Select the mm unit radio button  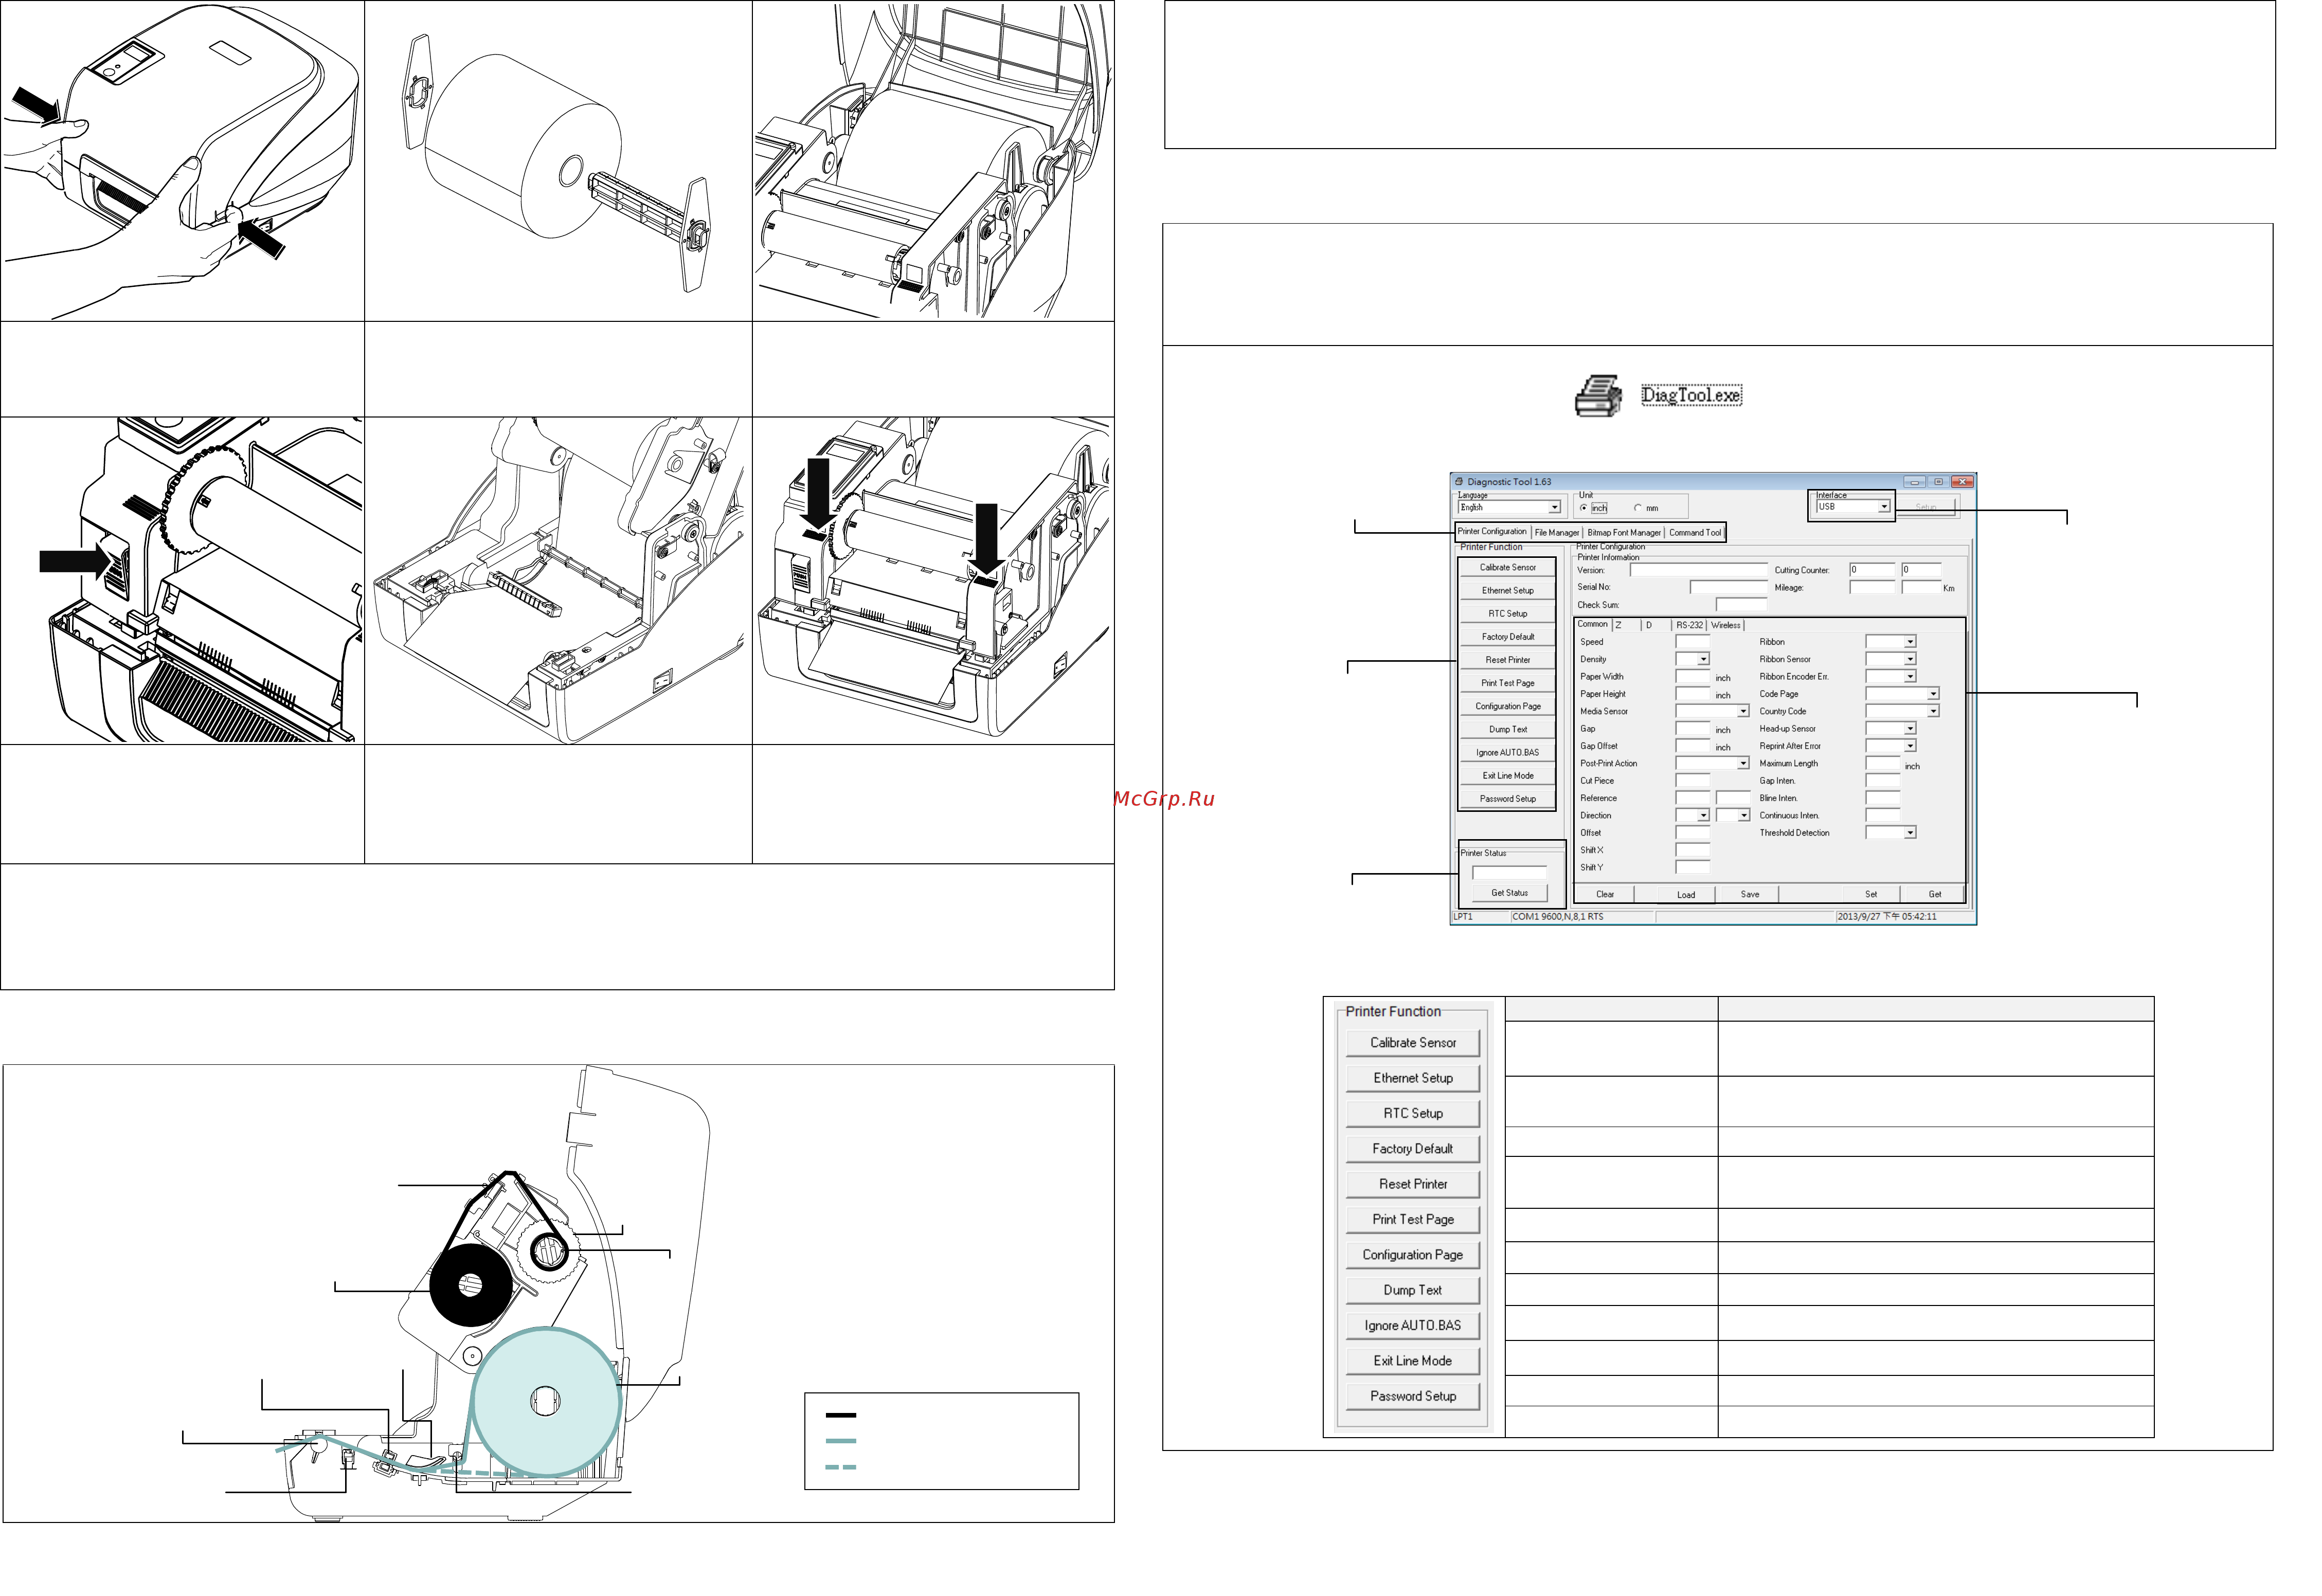point(1638,508)
